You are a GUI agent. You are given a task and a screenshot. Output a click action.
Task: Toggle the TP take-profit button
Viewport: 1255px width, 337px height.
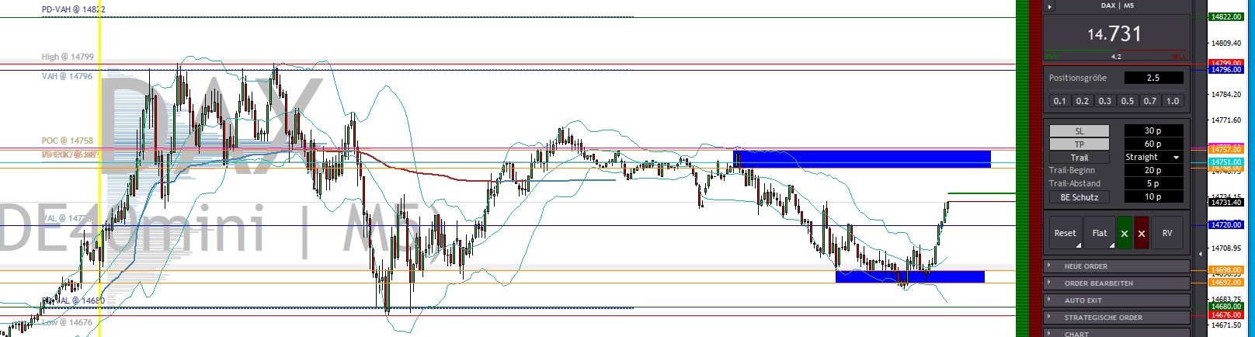coord(1079,144)
